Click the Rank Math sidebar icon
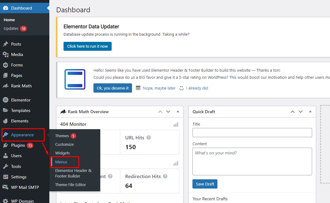Screen dimensions: 330x203 tap(6, 86)
